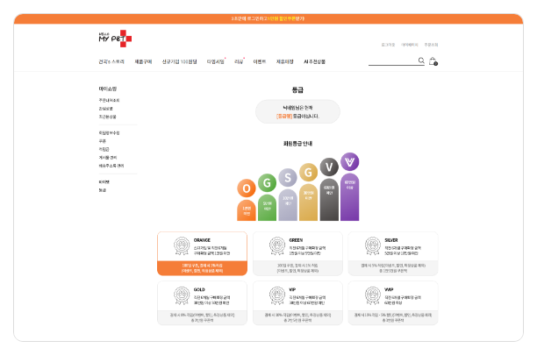Select the SILVER grade card

click(392, 254)
